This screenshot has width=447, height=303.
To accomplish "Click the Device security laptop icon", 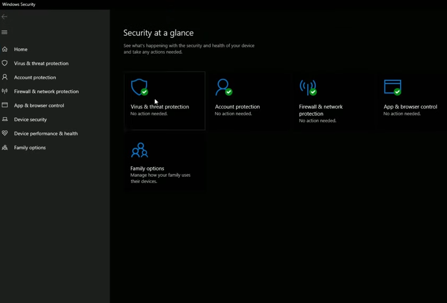I will click(x=5, y=119).
